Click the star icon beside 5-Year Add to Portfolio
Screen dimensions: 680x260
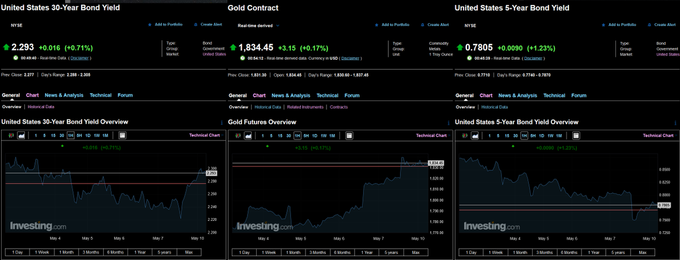pos(603,25)
